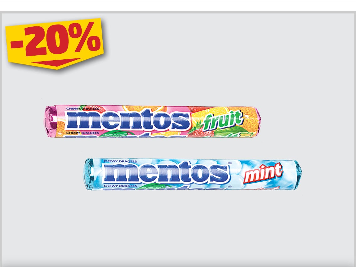Image resolution: width=356 pixels, height=267 pixels.
Task: Click the twisted pink foil end of fruit roll
Action: point(50,122)
